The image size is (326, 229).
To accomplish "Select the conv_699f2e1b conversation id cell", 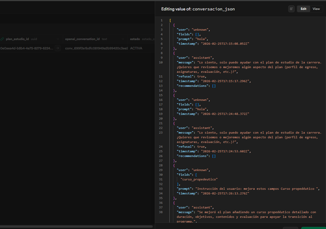I will 96,48.
